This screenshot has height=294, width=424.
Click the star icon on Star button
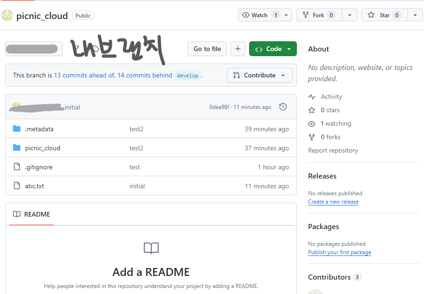[371, 15]
